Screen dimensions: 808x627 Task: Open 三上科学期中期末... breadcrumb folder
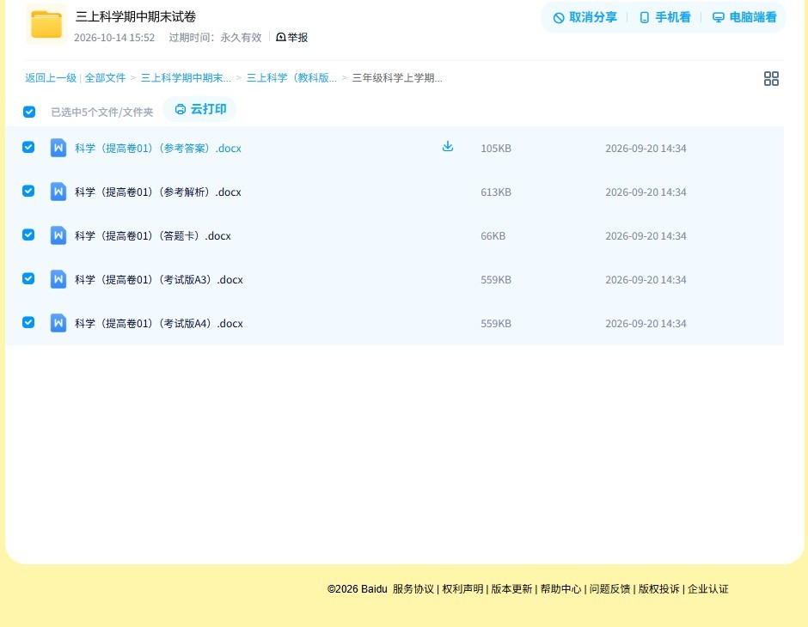pyautogui.click(x=186, y=78)
